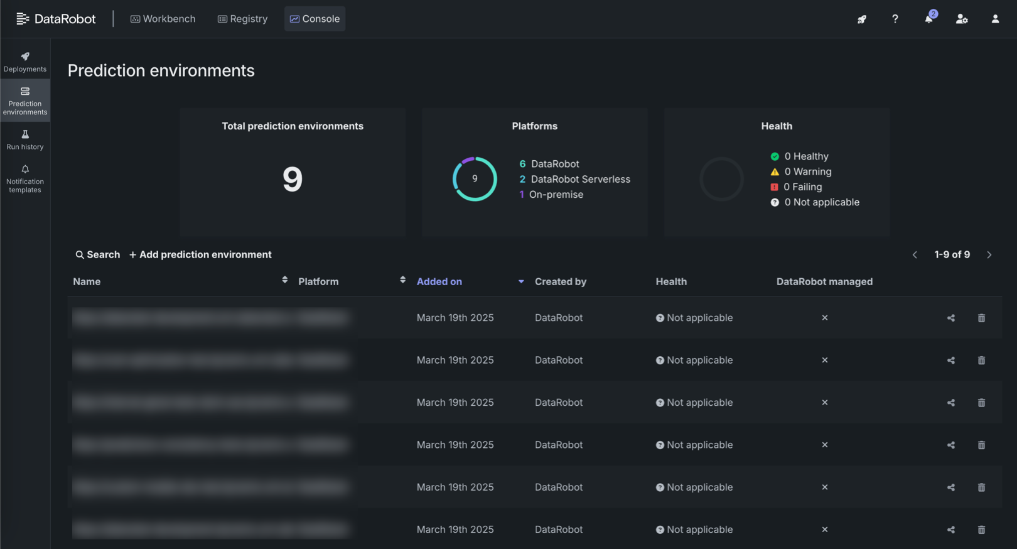
Task: Open the Search option above table
Action: [98, 254]
